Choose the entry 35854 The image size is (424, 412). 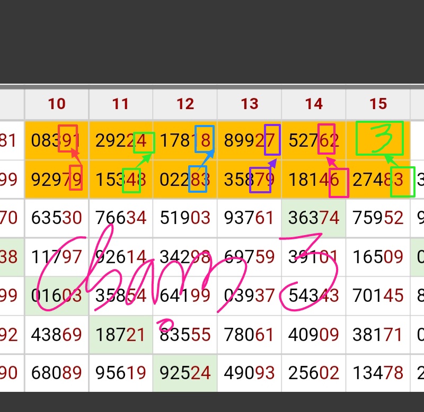point(121,296)
